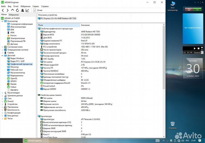Select the Датчики (sensors) tree item

click(14, 44)
